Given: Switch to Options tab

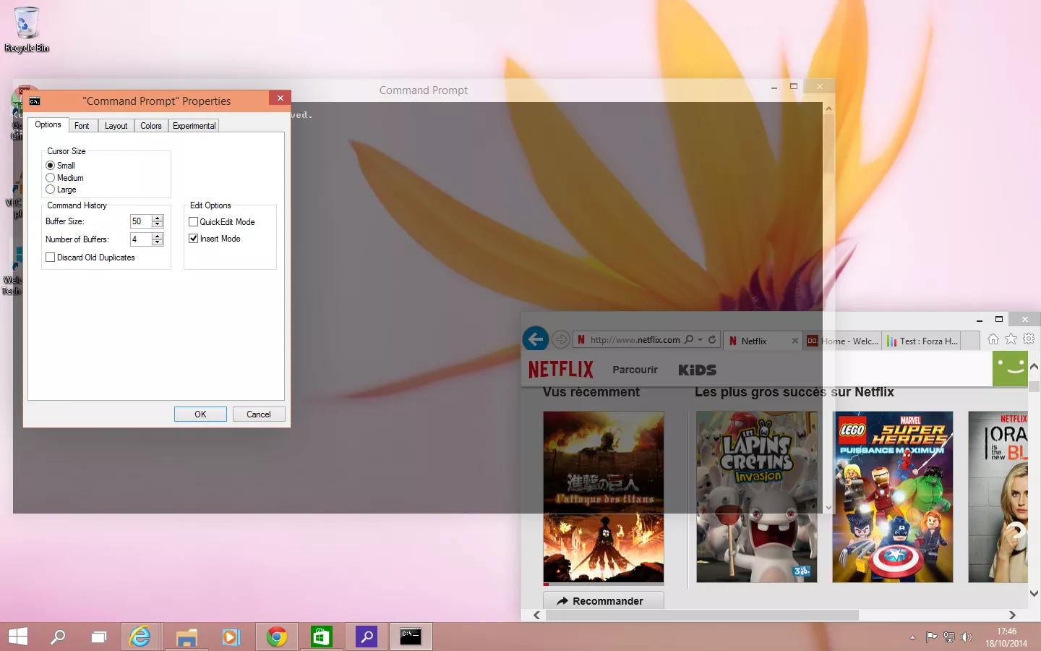Looking at the screenshot, I should click(x=48, y=124).
